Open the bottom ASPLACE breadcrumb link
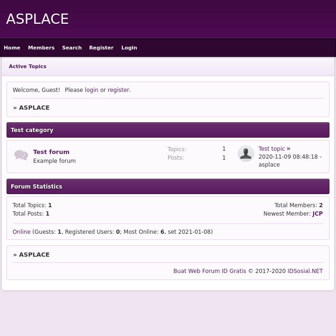The width and height of the screenshot is (336, 336). [34, 255]
